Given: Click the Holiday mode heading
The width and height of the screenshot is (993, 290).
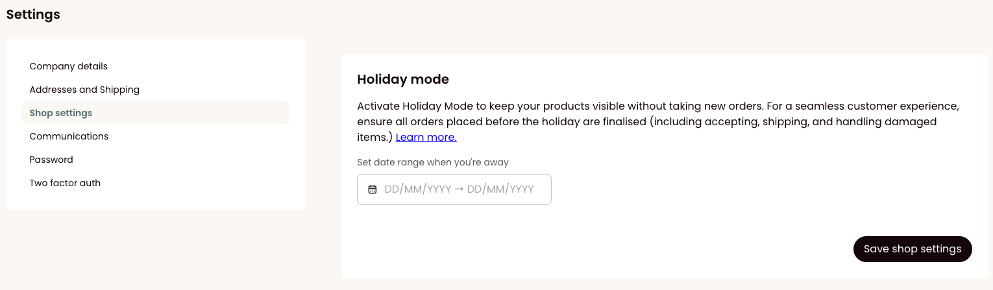Looking at the screenshot, I should coord(403,79).
